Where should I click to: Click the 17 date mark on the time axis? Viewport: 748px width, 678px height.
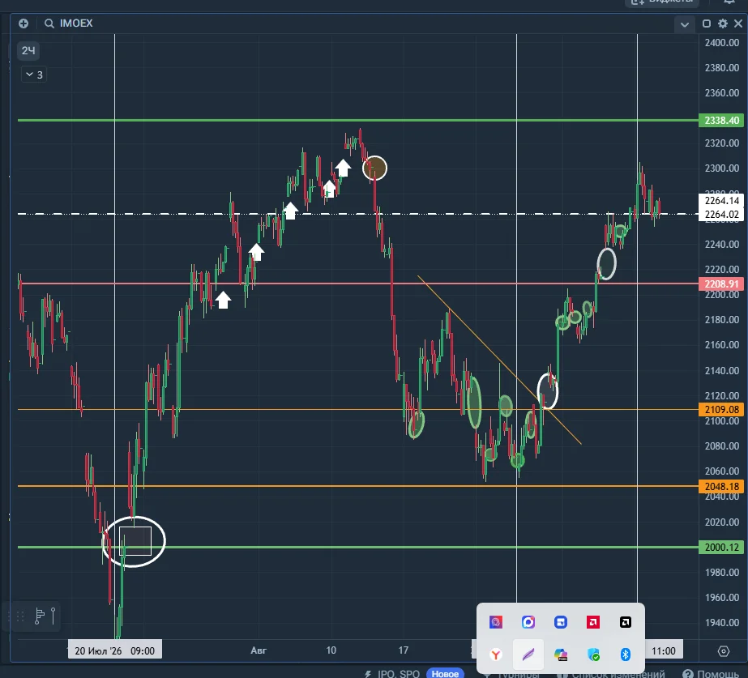click(404, 650)
